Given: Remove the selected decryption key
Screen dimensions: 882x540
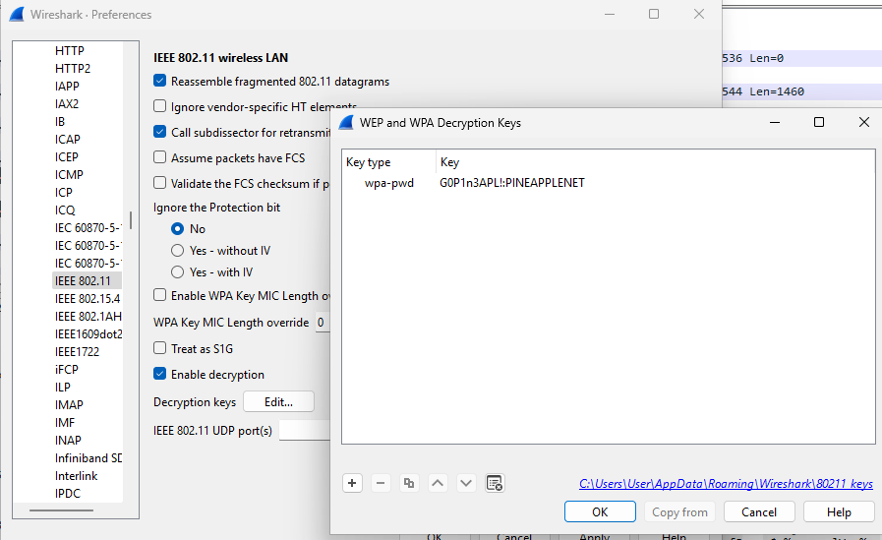Looking at the screenshot, I should [381, 483].
